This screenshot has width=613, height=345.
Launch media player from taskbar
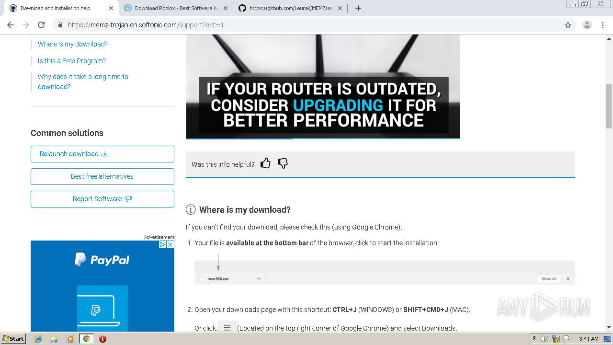tap(70, 339)
